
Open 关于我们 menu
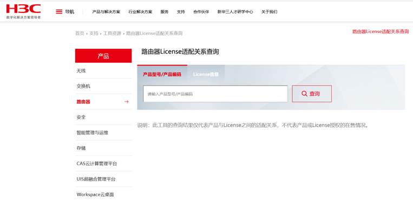[269, 12]
